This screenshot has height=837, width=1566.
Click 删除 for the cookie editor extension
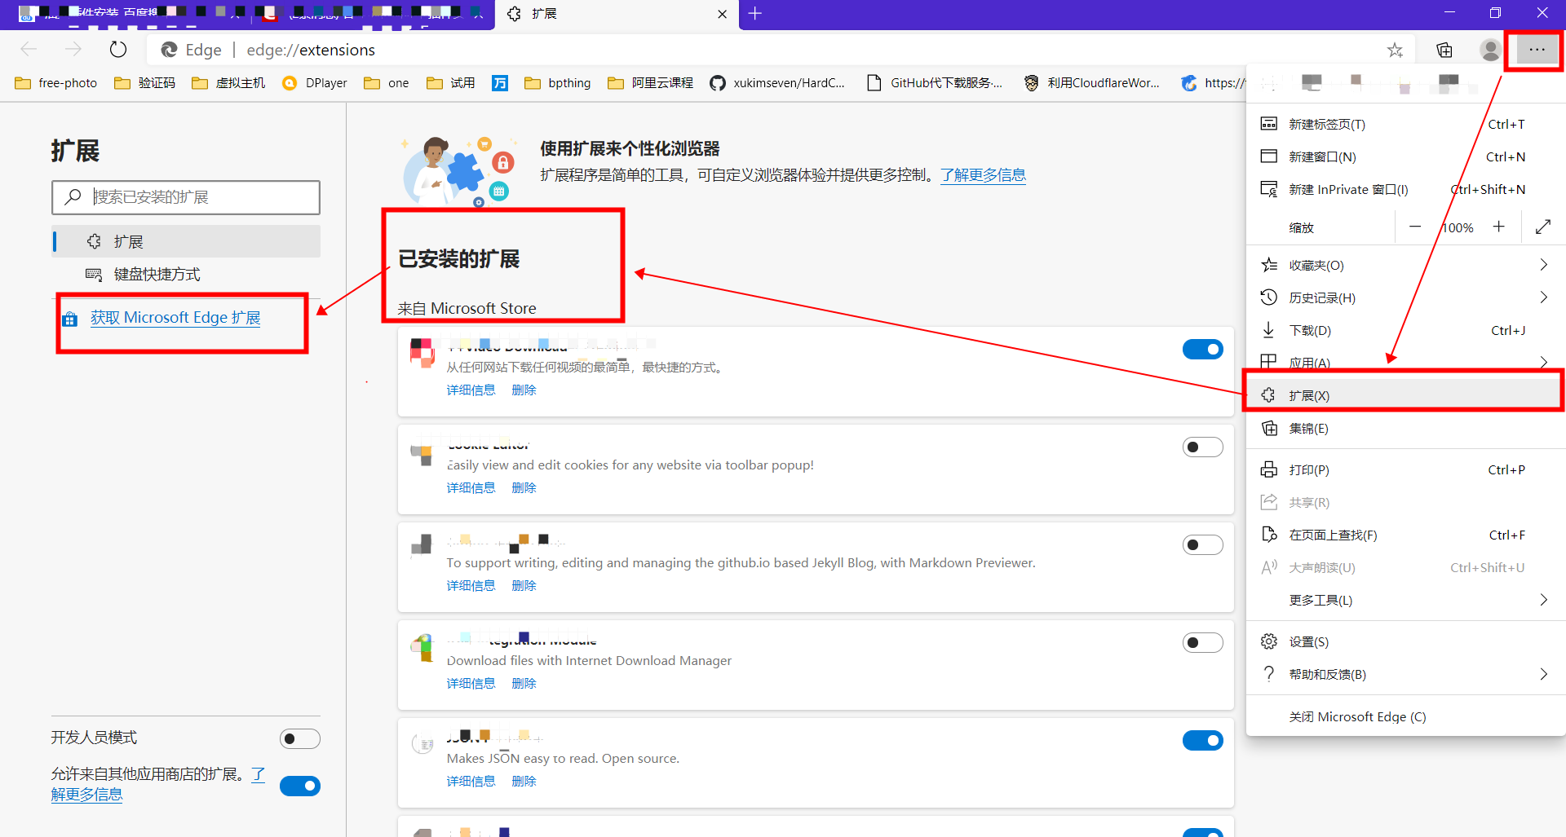[x=524, y=488]
